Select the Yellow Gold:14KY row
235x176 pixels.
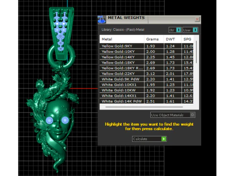(146, 57)
